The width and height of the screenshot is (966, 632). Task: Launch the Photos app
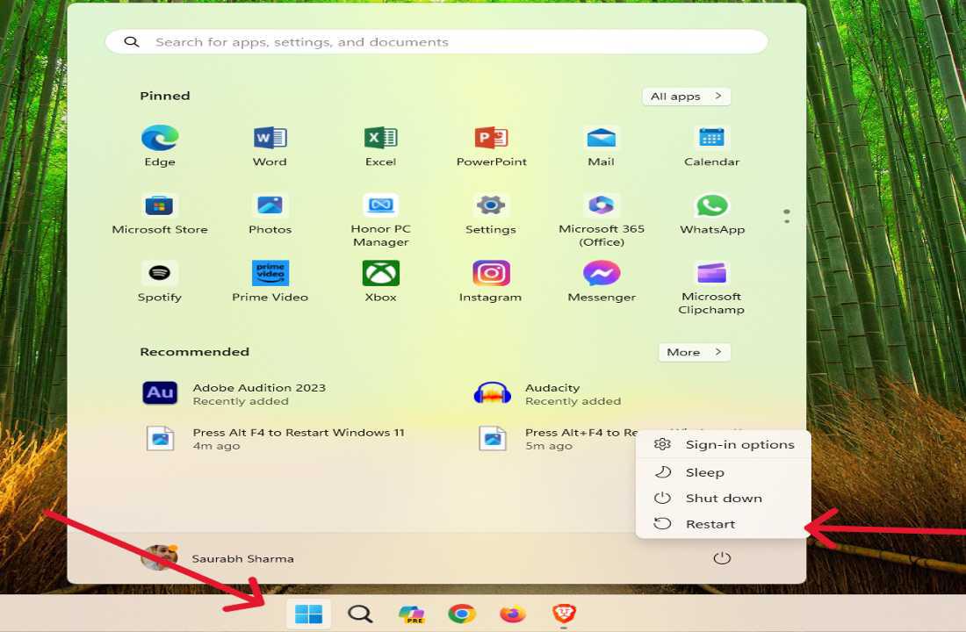click(x=270, y=214)
